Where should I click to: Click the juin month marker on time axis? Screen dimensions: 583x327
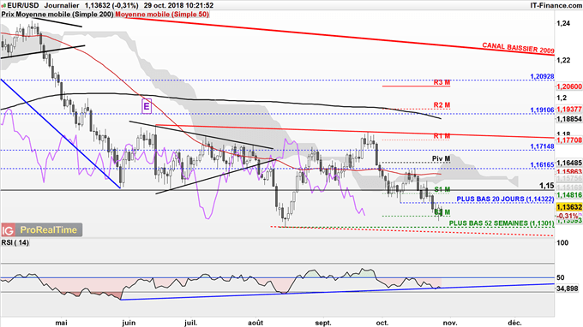[129, 323]
